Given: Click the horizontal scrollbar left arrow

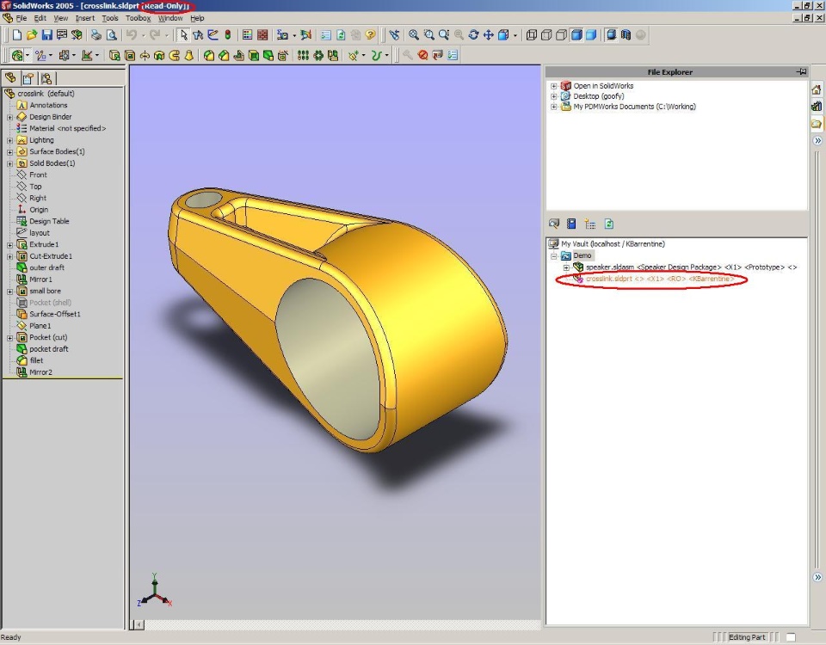Looking at the screenshot, I should tap(139, 624).
